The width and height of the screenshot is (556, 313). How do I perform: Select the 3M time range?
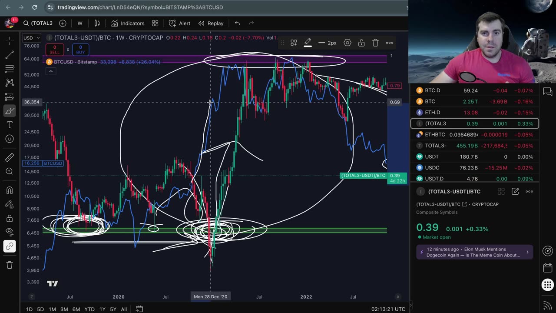point(64,309)
